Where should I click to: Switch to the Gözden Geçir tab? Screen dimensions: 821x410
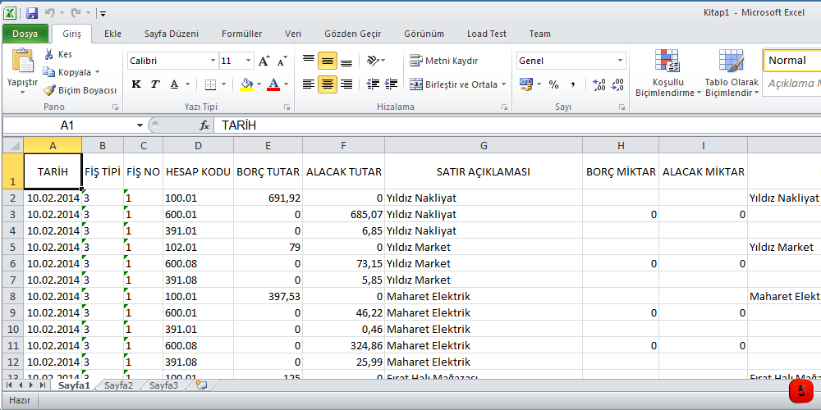pyautogui.click(x=353, y=34)
